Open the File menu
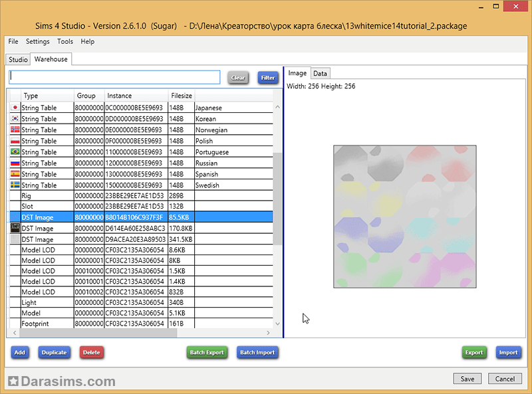This screenshot has height=394, width=532. pos(13,41)
